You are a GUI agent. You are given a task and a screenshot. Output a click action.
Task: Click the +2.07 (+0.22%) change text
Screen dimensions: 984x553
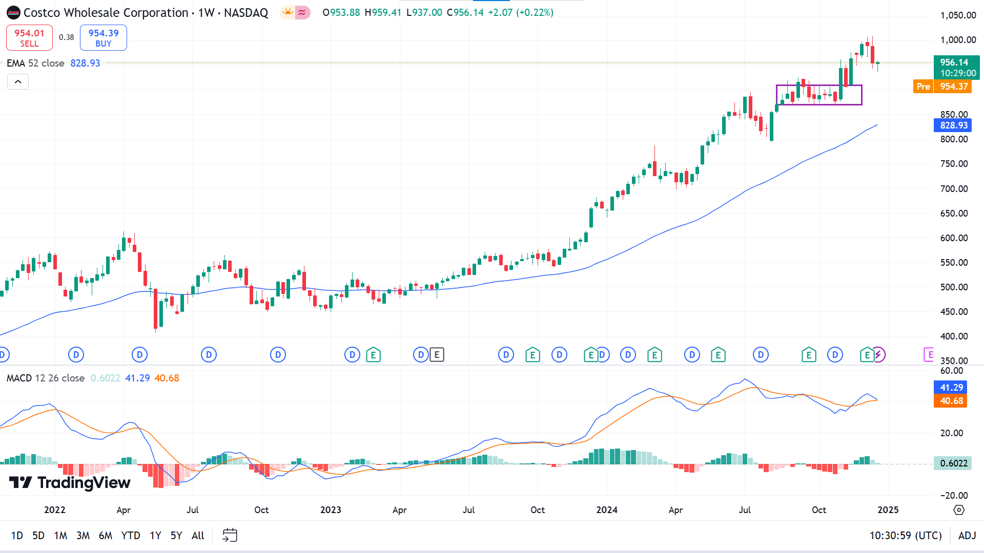tap(521, 12)
